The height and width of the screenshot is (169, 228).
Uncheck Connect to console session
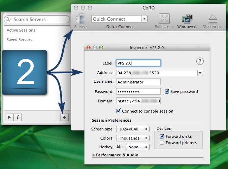click(x=118, y=111)
